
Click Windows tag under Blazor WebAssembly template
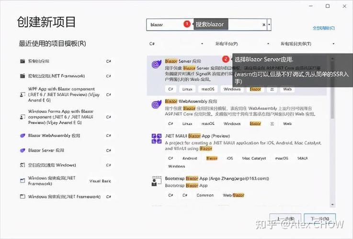(232, 123)
